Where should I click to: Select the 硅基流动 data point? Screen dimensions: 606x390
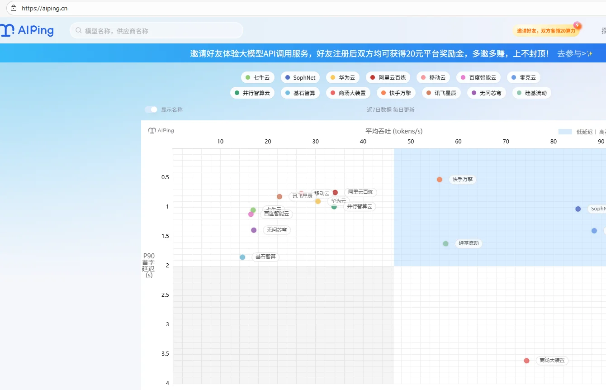click(x=445, y=243)
